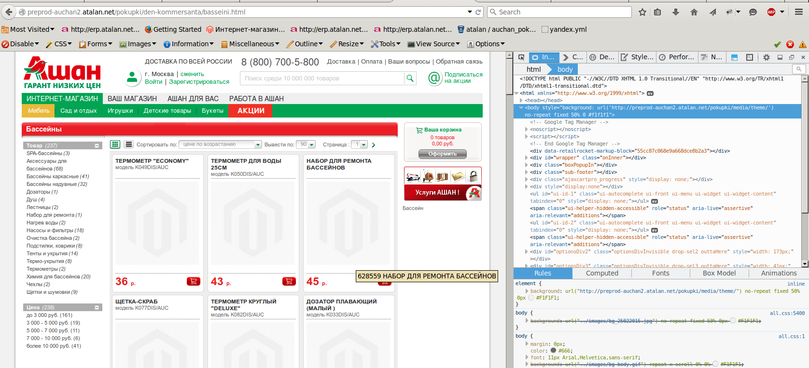Screen dimensions: 809x368
Task: Click the Оформить checkout button
Action: click(x=443, y=154)
